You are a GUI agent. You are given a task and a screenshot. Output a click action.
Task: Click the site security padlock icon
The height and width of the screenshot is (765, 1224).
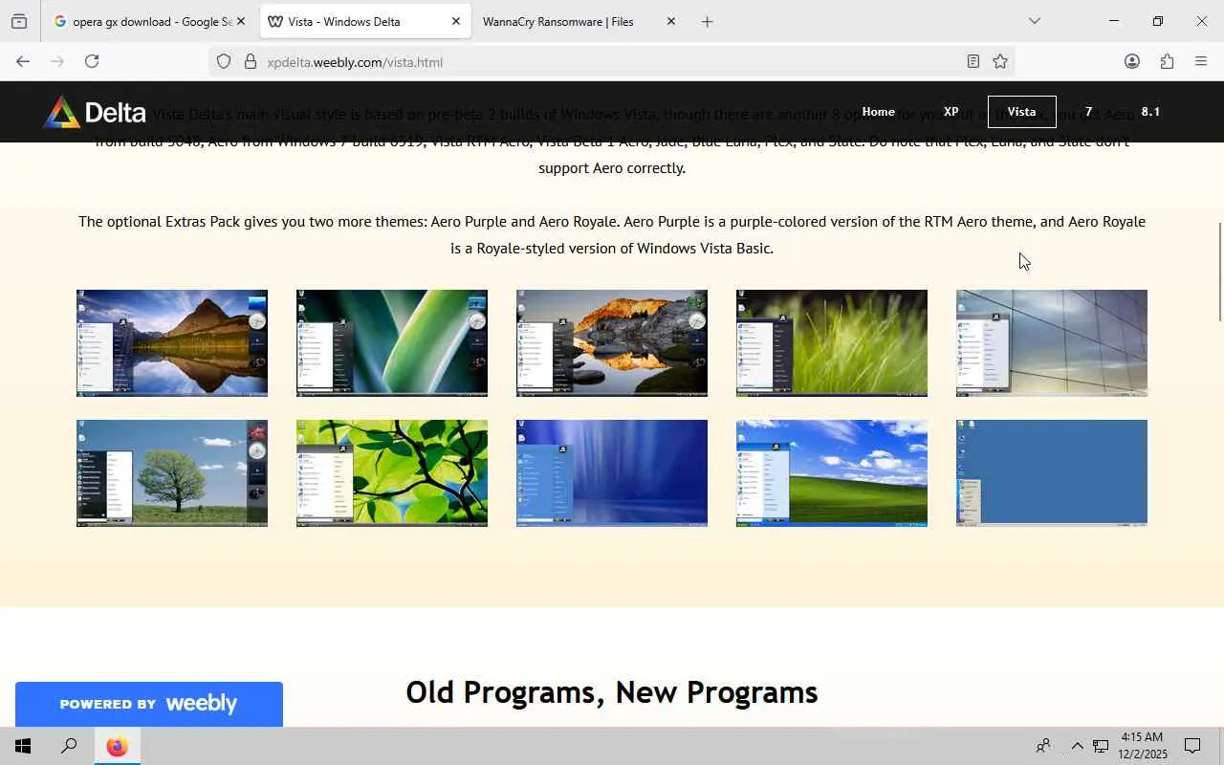point(251,62)
